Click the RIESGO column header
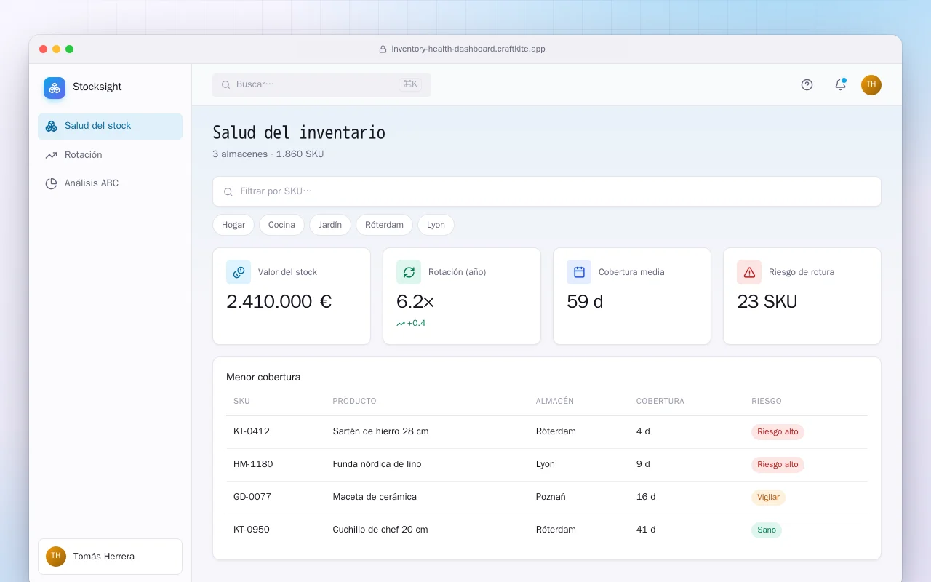This screenshot has width=931, height=582. [x=767, y=402]
